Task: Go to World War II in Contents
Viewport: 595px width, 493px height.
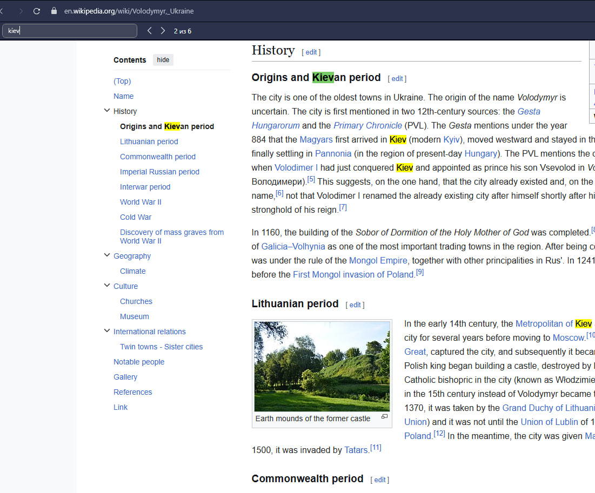Action: (x=141, y=202)
